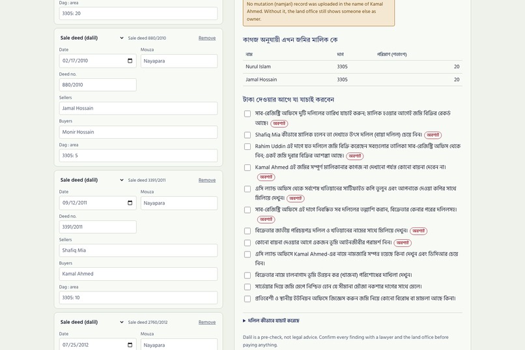Tick the land development tax receipt item
The image size is (525, 350).
pyautogui.click(x=248, y=275)
